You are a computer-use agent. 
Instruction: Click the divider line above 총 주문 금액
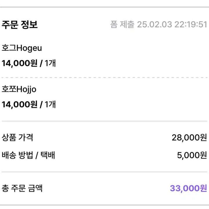105,172
